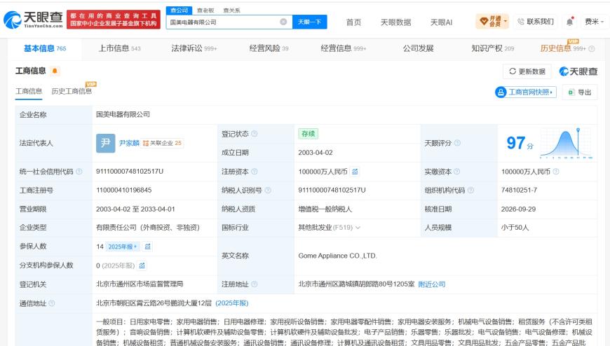Click the 97分 score distribution chart

pos(567,143)
